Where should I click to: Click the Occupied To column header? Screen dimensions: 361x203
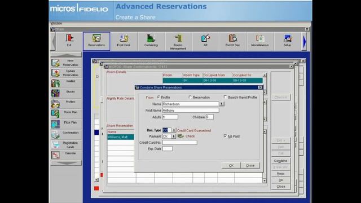(247, 75)
